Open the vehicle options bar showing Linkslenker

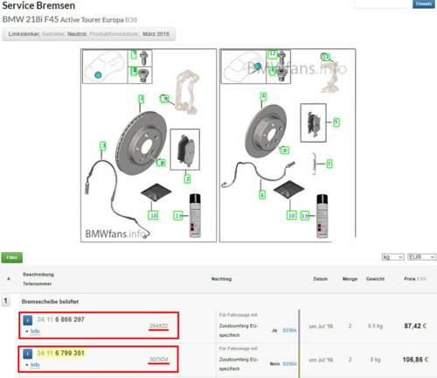coord(89,34)
